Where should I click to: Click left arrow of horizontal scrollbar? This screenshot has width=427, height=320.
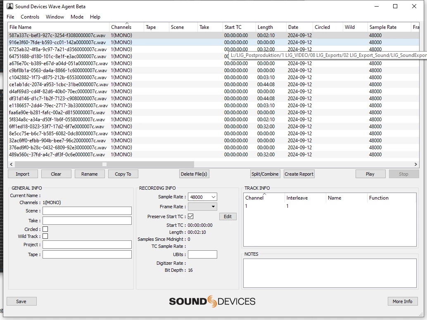tap(11, 164)
